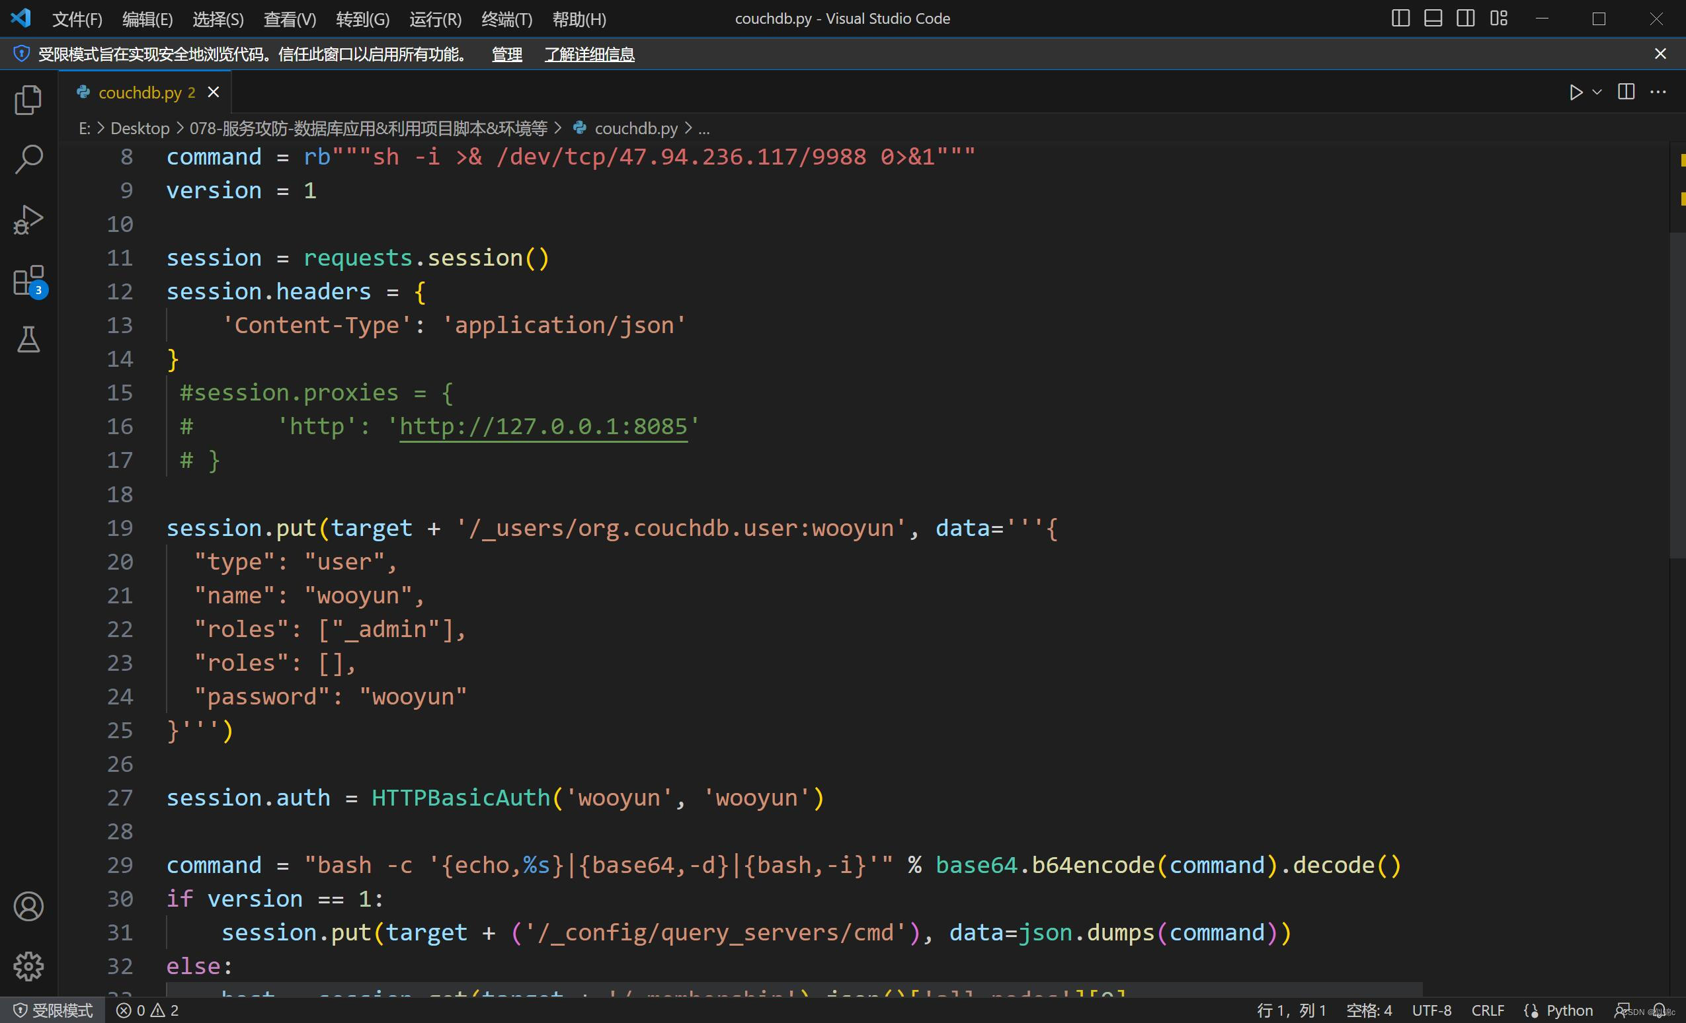1686x1023 pixels.
Task: Click the errors and warnings status indicator
Action: point(147,1010)
